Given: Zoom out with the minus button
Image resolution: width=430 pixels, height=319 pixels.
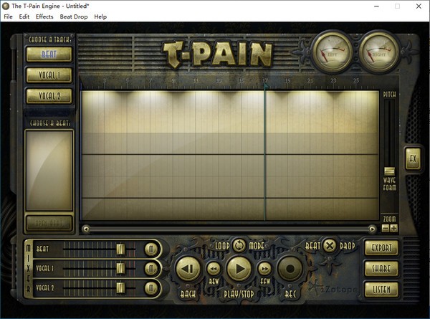Looking at the screenshot, I should pyautogui.click(x=386, y=228).
